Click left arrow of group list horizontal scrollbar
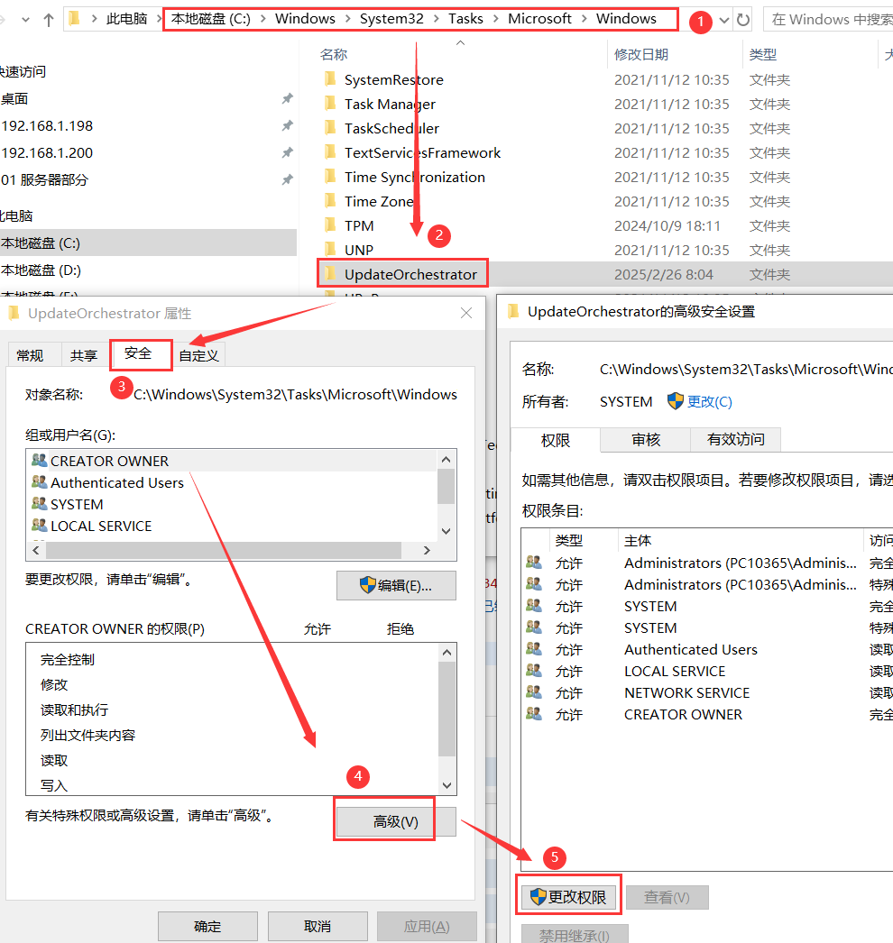This screenshot has width=893, height=943. 36,550
